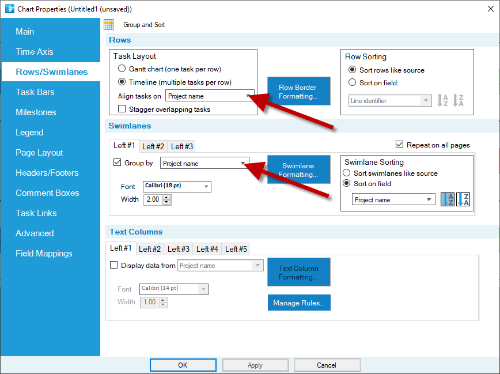Decrease text column width value
The image size is (500, 374).
coord(163,305)
